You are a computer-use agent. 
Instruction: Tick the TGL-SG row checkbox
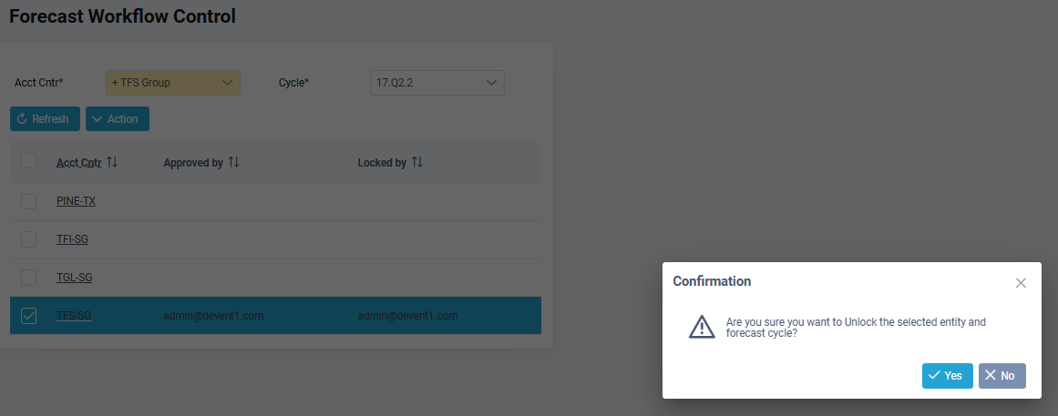[28, 277]
